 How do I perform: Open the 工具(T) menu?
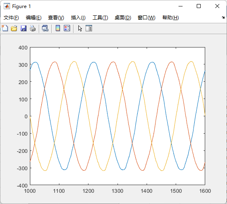pos(100,18)
